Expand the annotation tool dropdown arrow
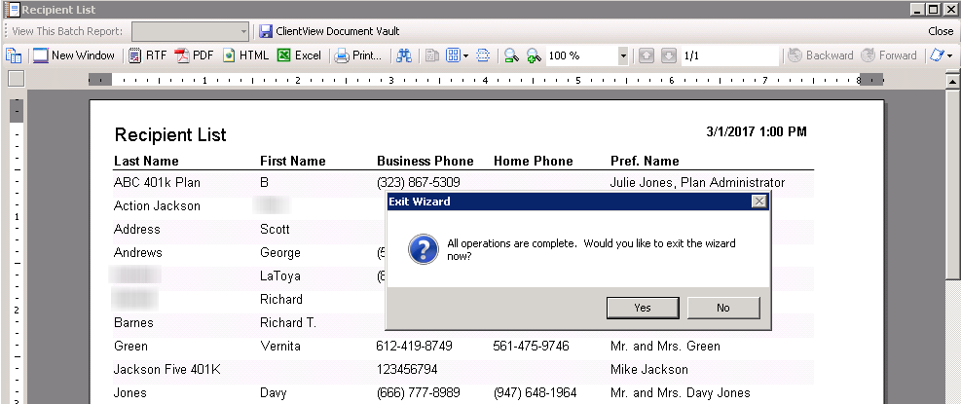Viewport: 961px width, 404px height. tap(950, 55)
